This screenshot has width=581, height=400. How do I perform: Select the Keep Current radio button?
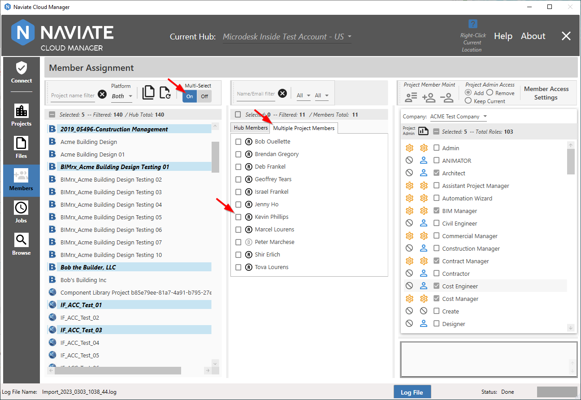[x=469, y=101]
